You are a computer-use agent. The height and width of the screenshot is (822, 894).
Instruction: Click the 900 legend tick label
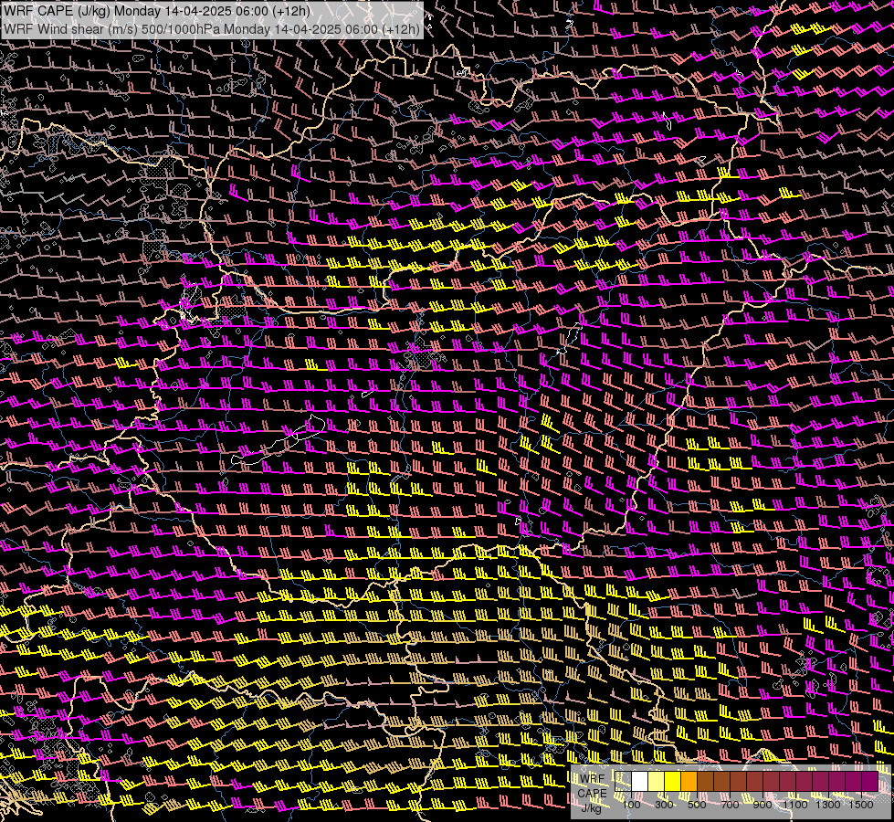pyautogui.click(x=763, y=805)
